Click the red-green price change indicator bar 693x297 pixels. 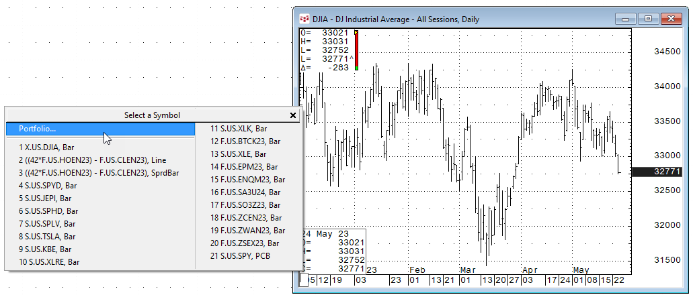[x=356, y=50]
